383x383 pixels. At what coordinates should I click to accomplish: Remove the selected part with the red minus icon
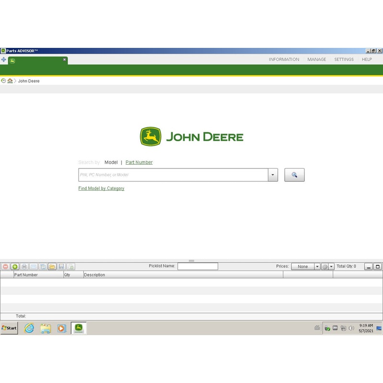(5, 267)
